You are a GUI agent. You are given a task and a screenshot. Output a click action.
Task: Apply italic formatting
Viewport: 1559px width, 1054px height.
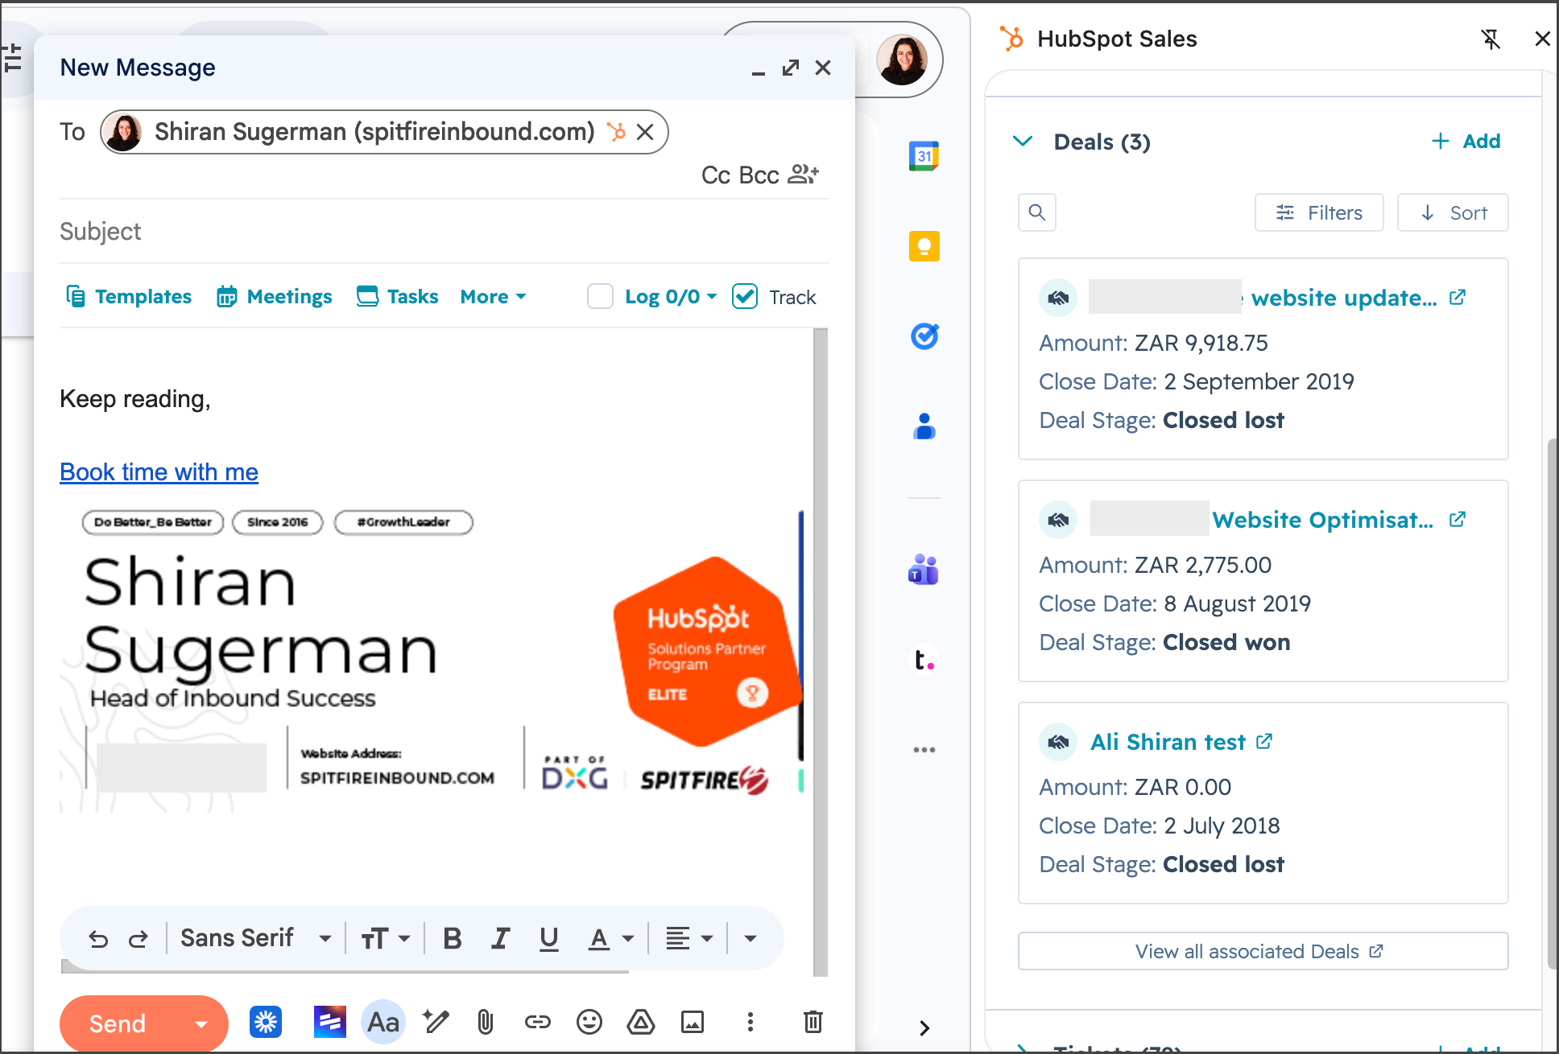coord(501,938)
